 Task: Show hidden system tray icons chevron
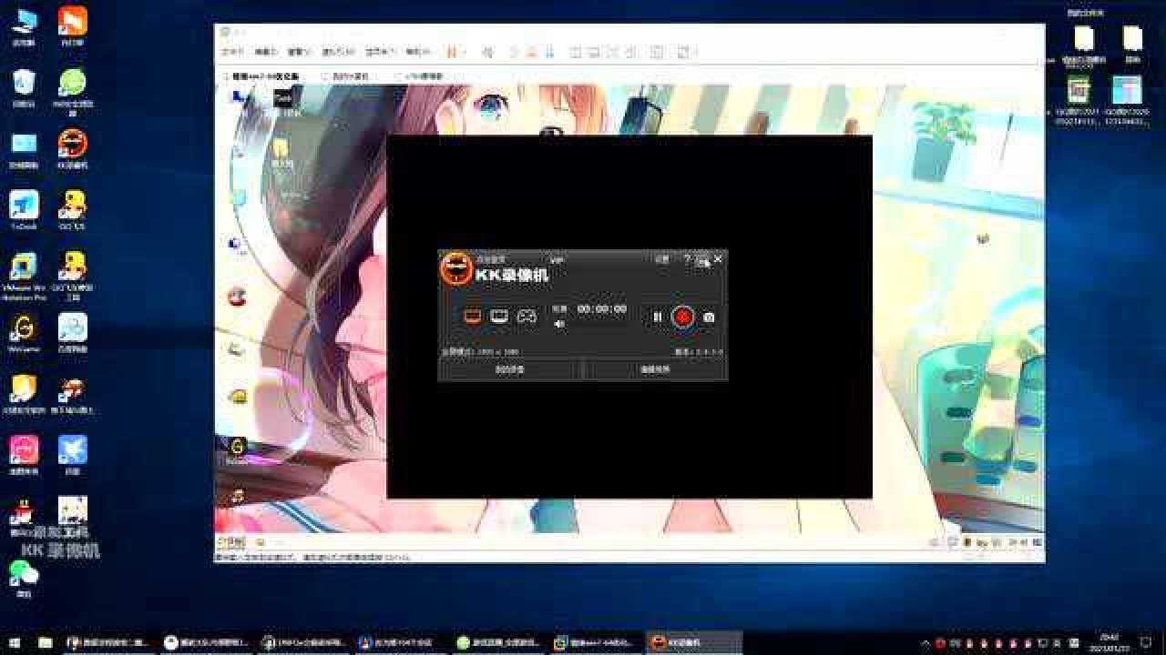tap(926, 642)
